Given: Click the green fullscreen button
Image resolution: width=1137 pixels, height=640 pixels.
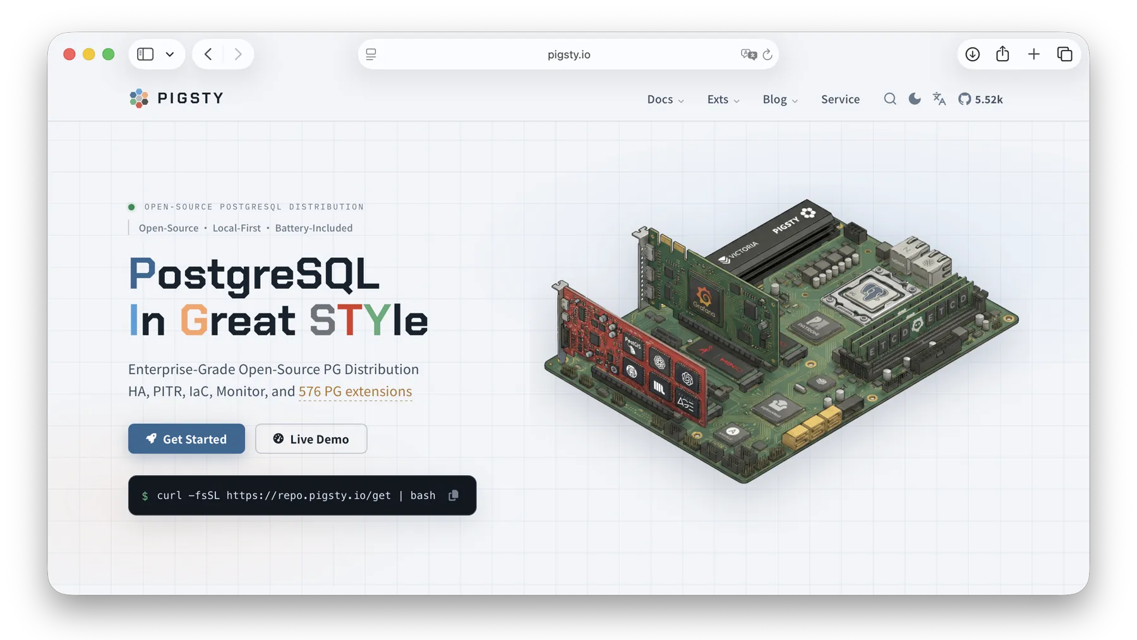Looking at the screenshot, I should point(109,54).
